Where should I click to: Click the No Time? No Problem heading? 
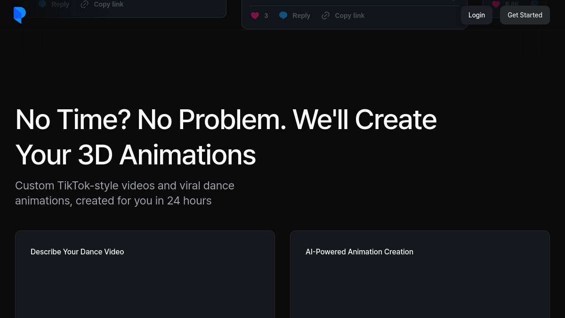(226, 137)
